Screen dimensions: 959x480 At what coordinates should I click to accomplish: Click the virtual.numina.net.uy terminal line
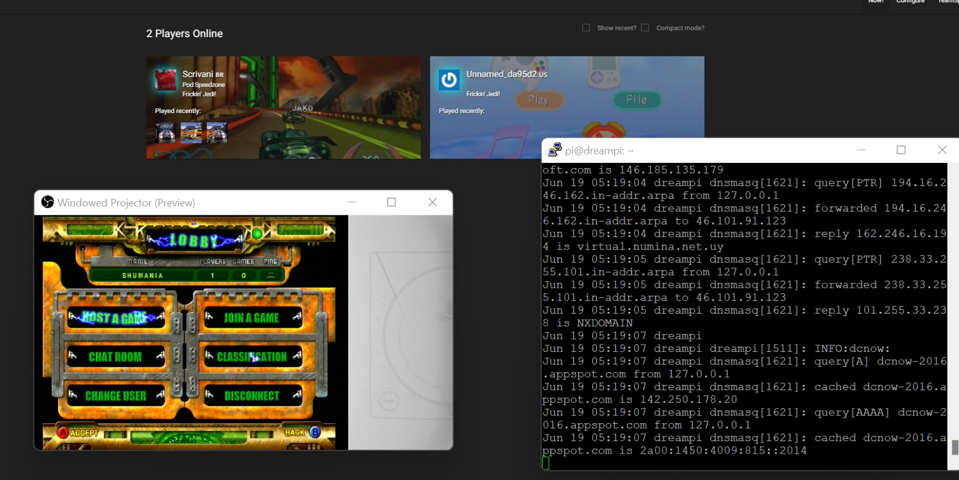(x=633, y=247)
